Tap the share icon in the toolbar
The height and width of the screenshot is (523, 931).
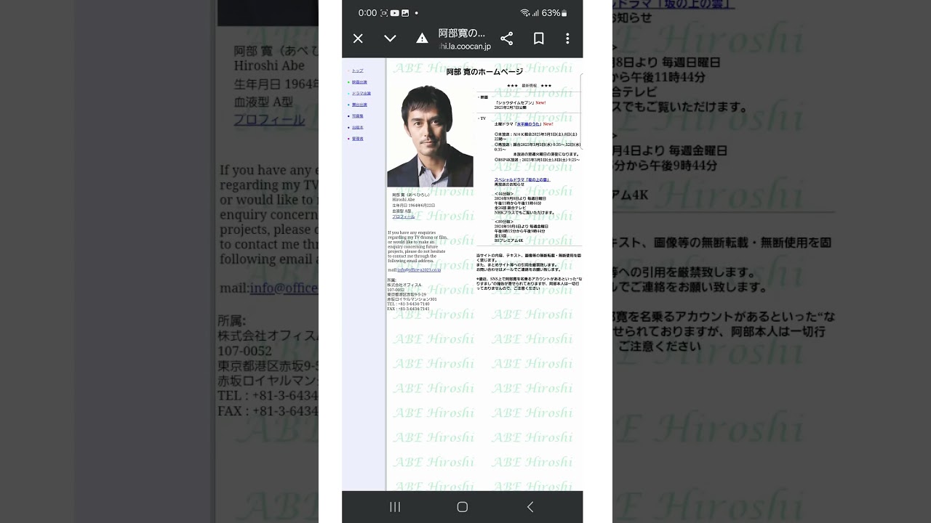point(507,38)
